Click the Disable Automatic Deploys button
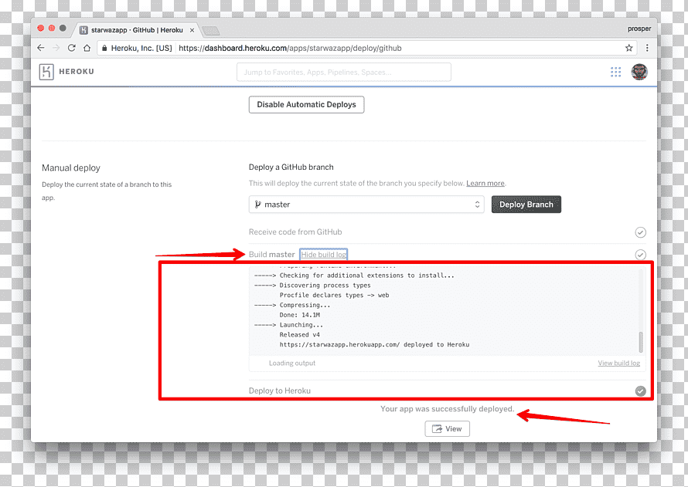688x487 pixels. (x=306, y=105)
